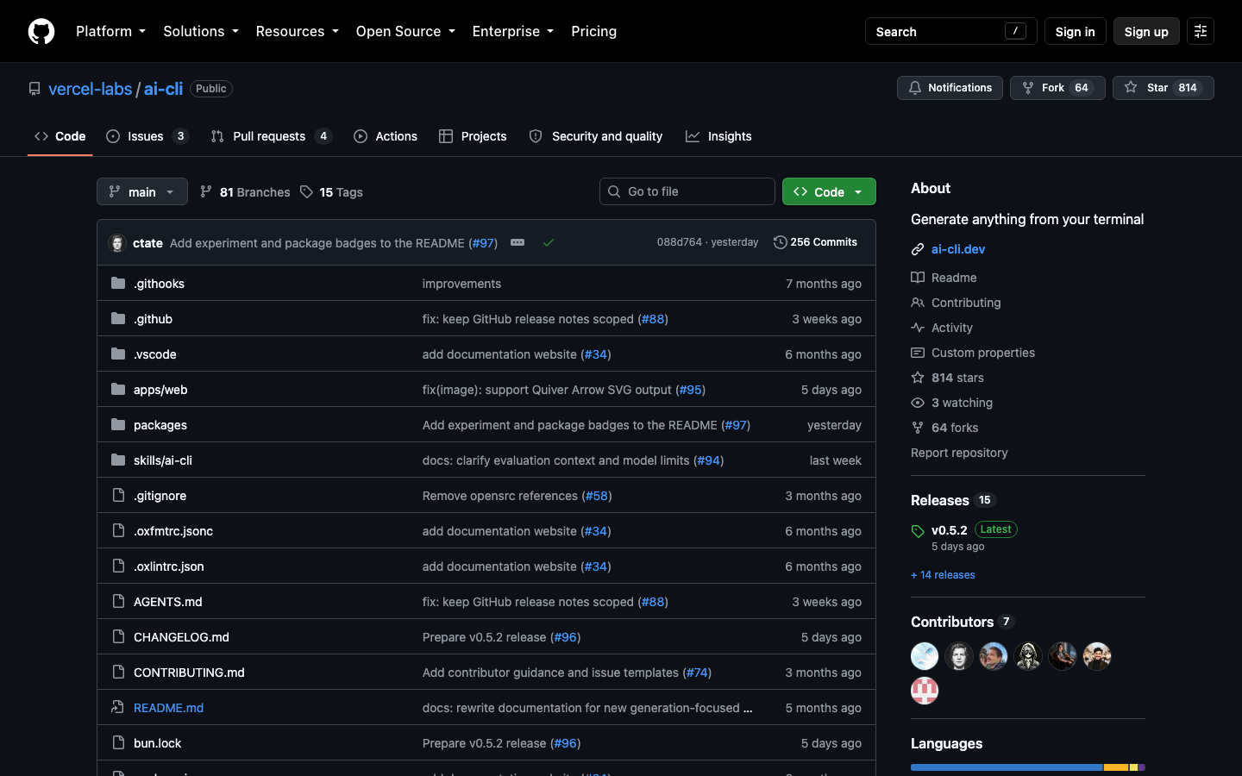Viewport: 1242px width, 776px height.
Task: Switch to the Projects tab
Action: [x=473, y=136]
